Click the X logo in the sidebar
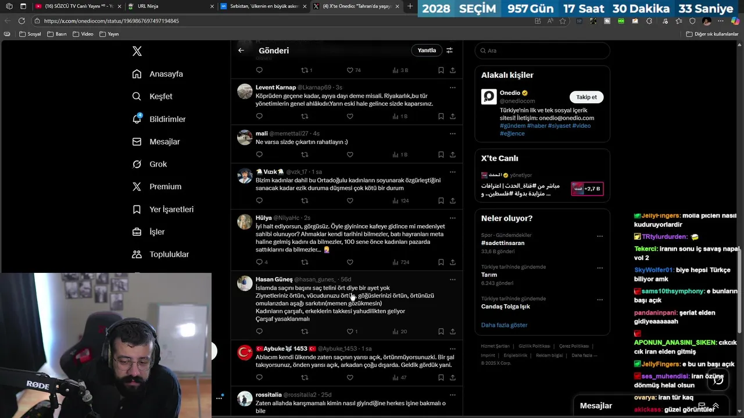The height and width of the screenshot is (418, 744). coord(137,51)
